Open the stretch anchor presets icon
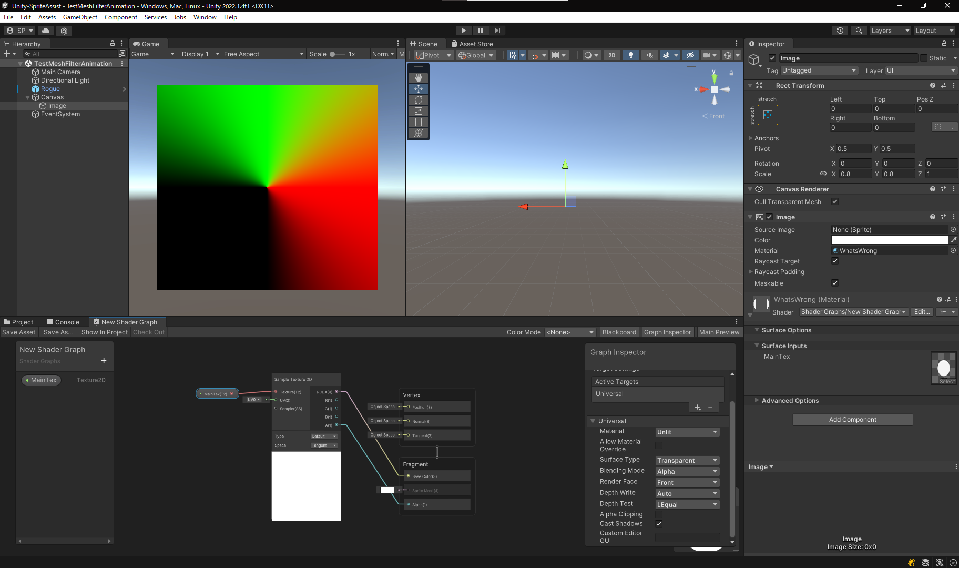Viewport: 959px width, 568px height. (x=768, y=115)
